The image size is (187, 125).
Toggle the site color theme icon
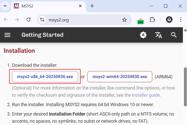[x=143, y=35]
